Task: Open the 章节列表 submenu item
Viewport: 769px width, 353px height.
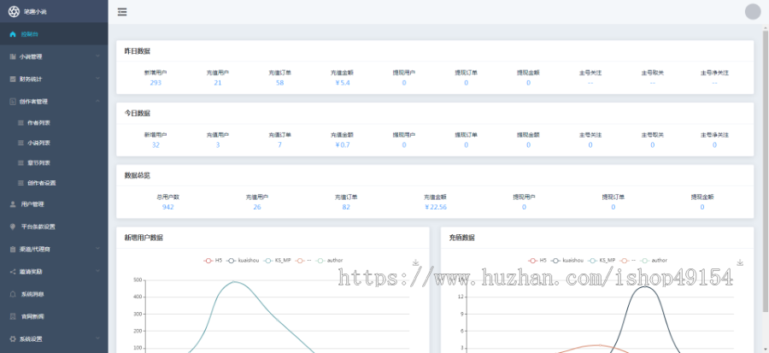Action: tap(54, 162)
